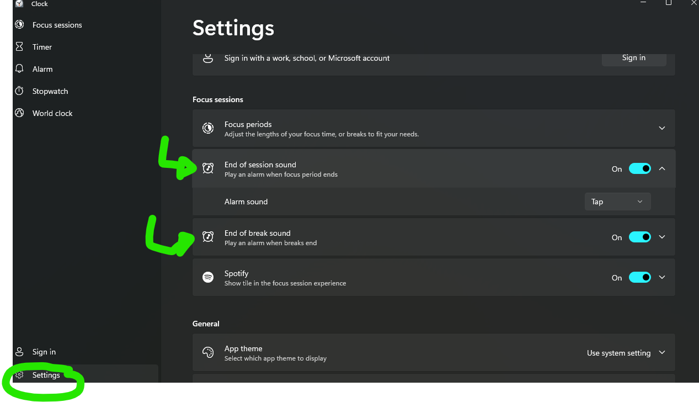Image resolution: width=699 pixels, height=402 pixels.
Task: Expand End of break sound options
Action: (662, 237)
